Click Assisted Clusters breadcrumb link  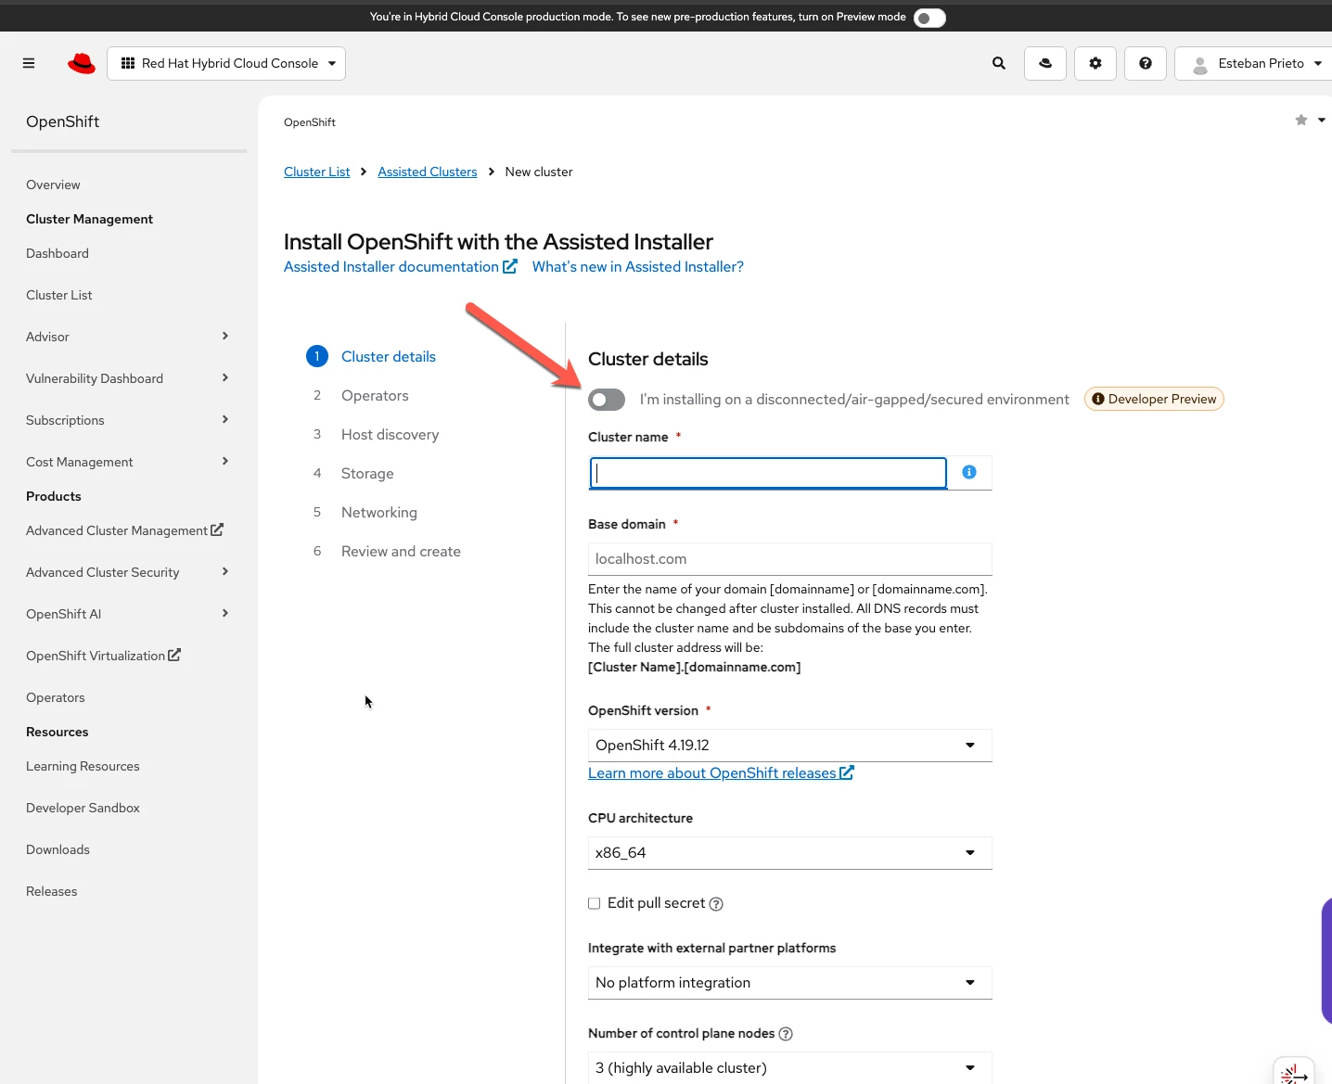(x=428, y=172)
